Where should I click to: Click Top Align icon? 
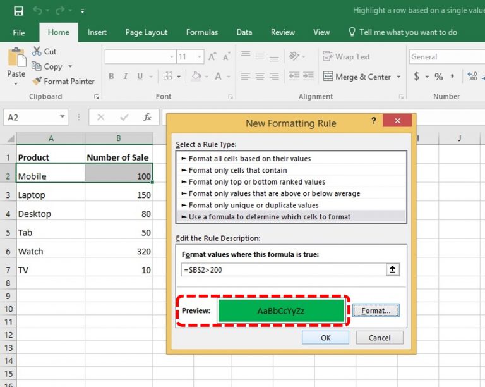tap(246, 54)
